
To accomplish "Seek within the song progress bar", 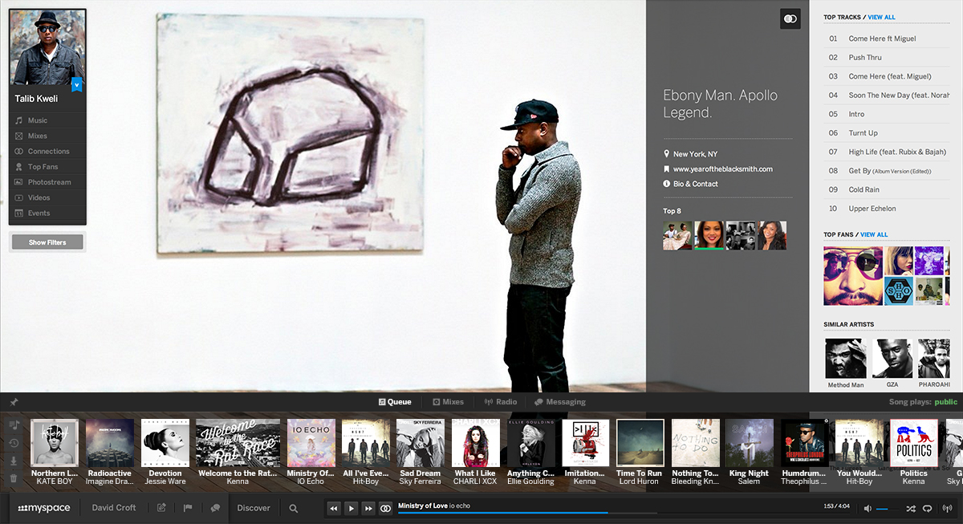I will point(527,513).
